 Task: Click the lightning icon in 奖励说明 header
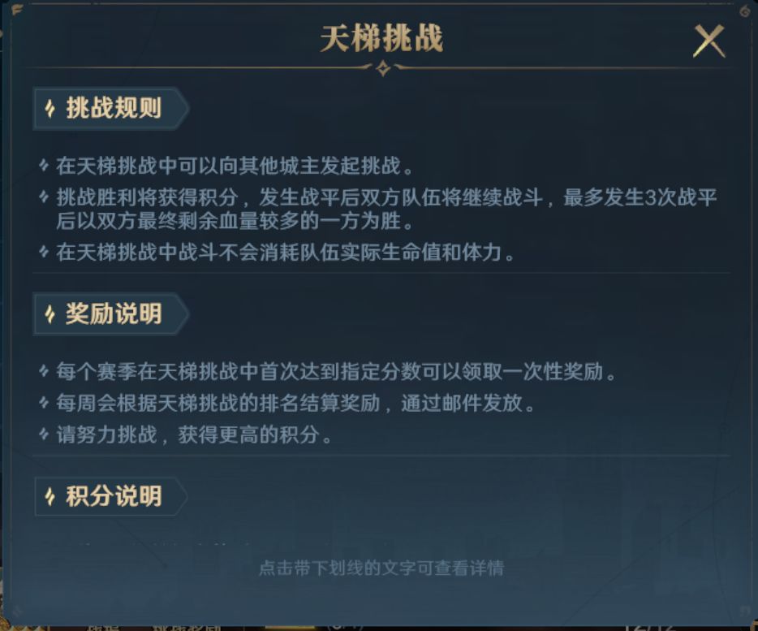[x=50, y=314]
